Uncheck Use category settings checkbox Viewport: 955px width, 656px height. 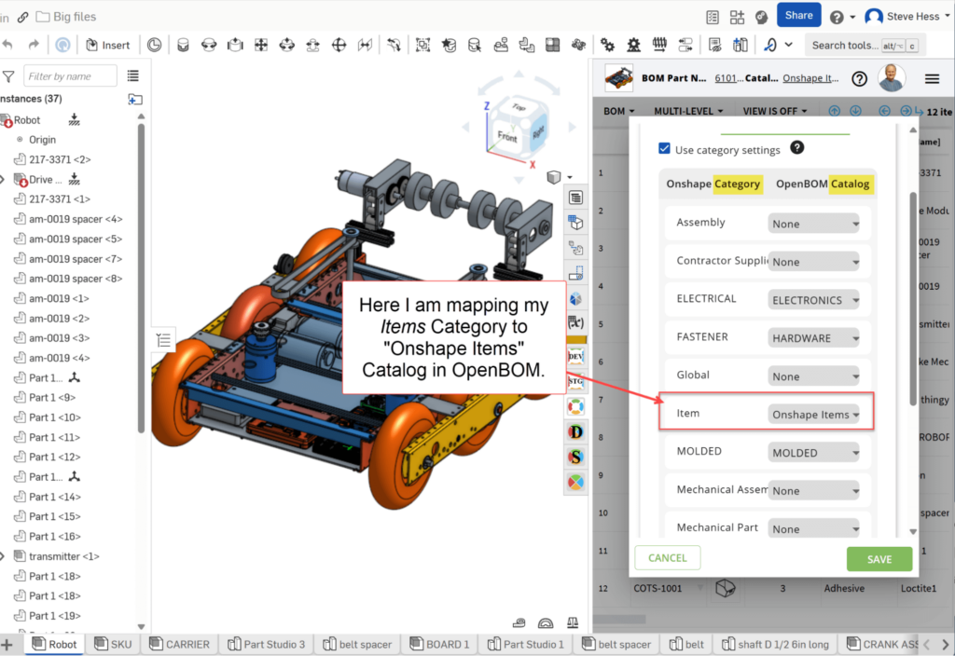point(664,148)
